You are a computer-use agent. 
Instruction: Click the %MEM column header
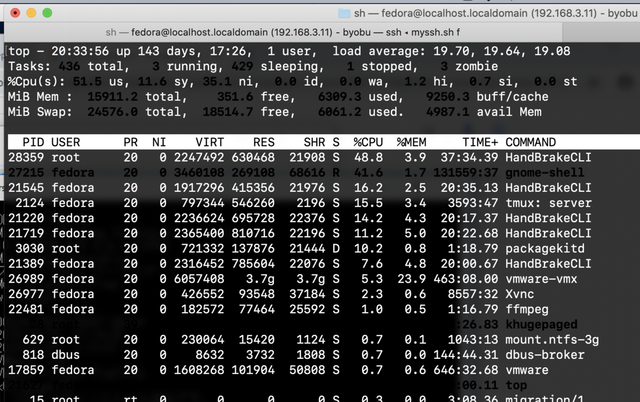pos(412,142)
